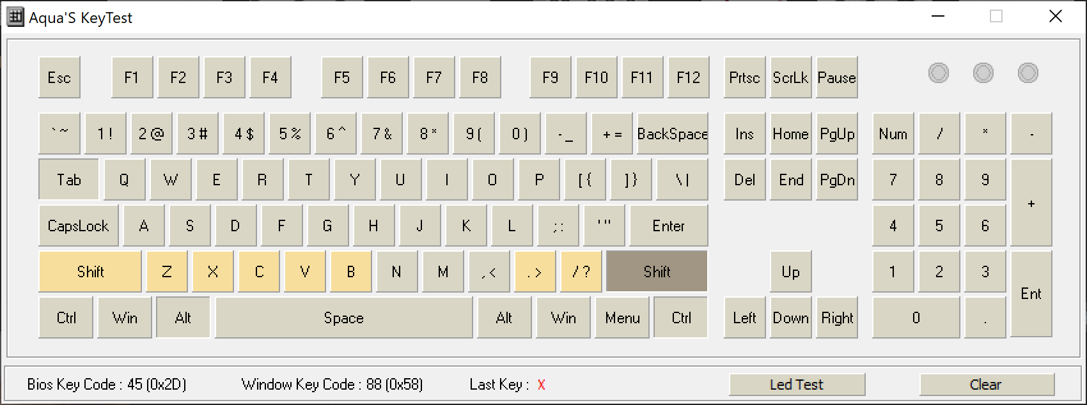
Task: Click the highlighted X key
Action: 213,272
